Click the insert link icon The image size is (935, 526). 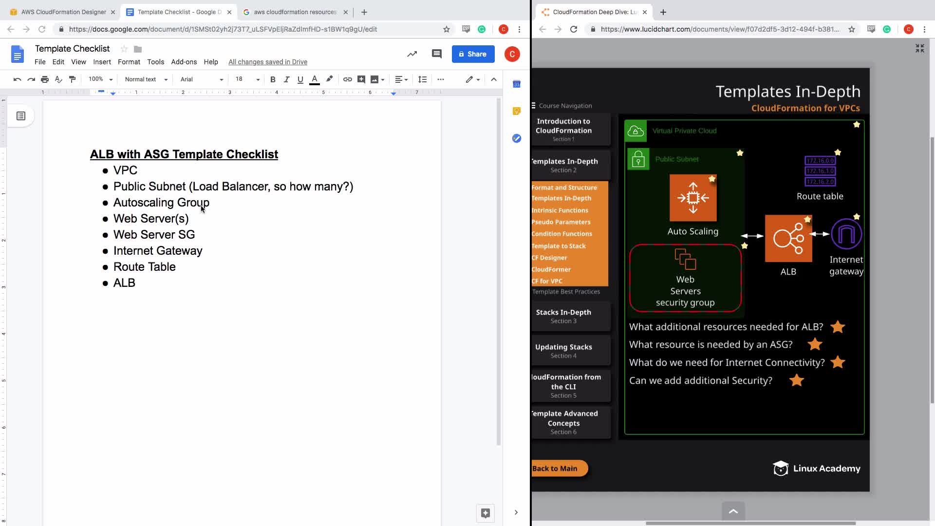[347, 79]
